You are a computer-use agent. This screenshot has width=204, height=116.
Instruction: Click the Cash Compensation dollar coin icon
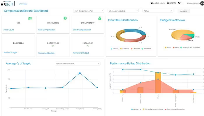tap(65, 18)
